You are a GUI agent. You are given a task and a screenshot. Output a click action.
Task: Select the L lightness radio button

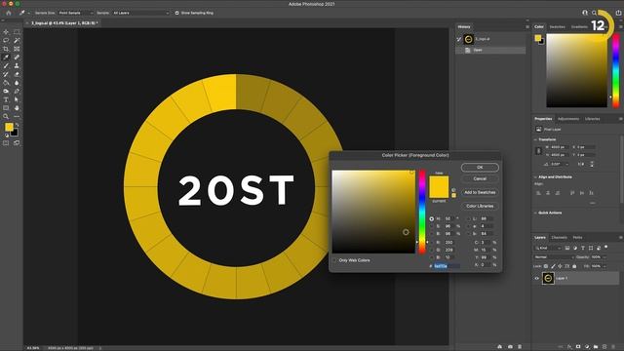click(x=468, y=218)
